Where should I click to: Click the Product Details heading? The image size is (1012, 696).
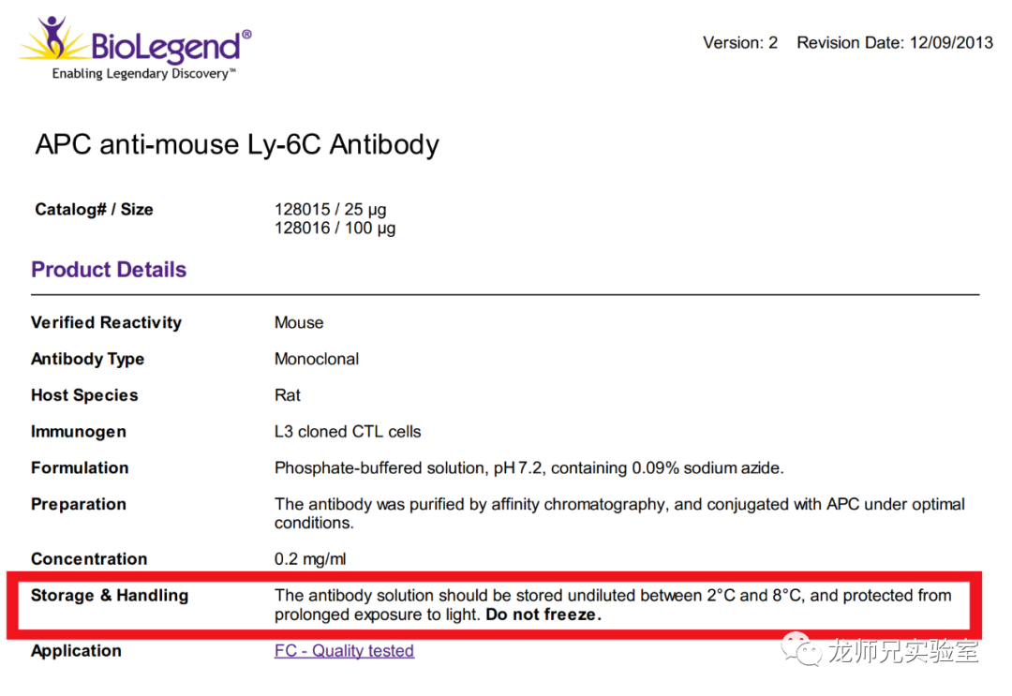coord(109,270)
